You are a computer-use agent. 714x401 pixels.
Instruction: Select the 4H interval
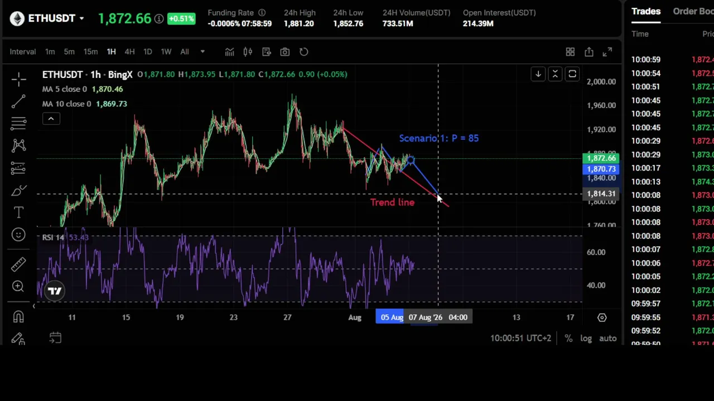[x=129, y=52]
